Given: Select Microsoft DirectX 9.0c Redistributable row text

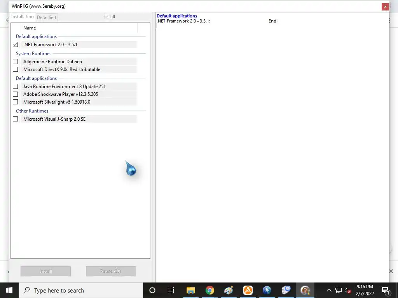Looking at the screenshot, I should tap(62, 69).
